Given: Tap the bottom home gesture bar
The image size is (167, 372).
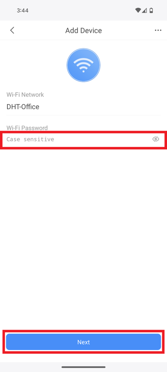Looking at the screenshot, I should point(83,367).
